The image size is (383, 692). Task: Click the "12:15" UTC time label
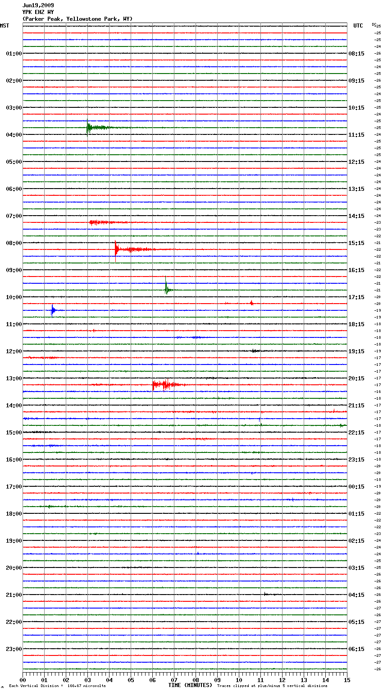pyautogui.click(x=356, y=162)
